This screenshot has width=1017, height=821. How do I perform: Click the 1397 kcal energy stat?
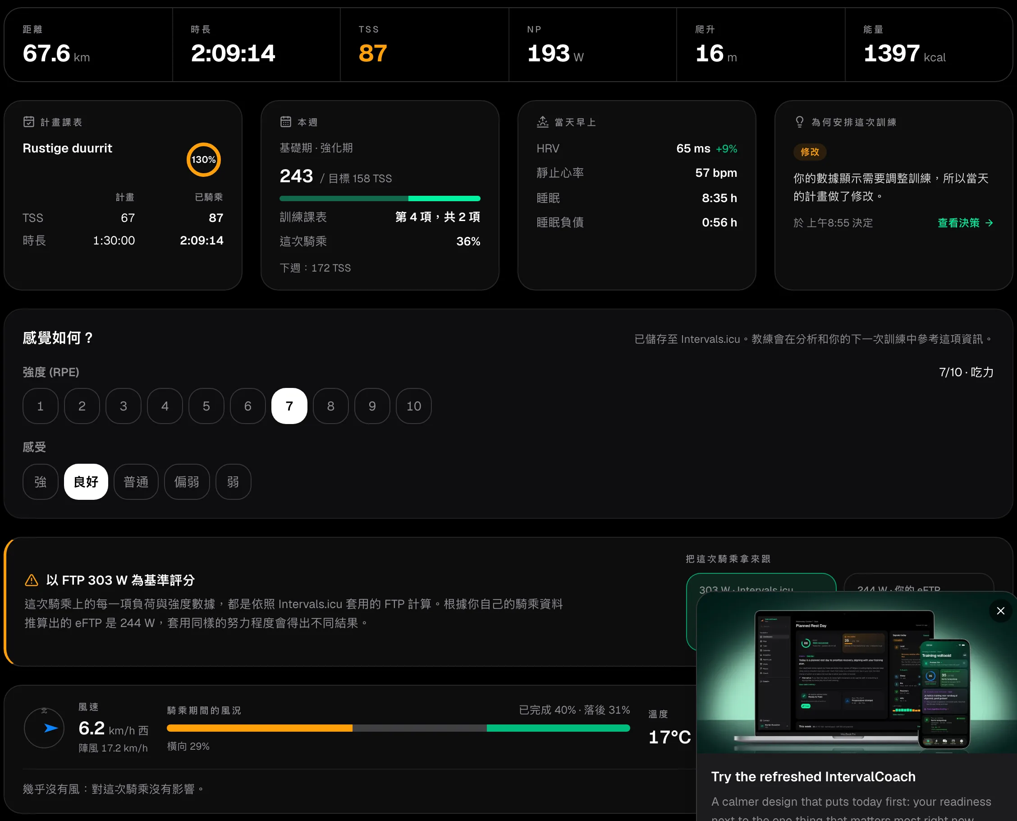click(904, 53)
